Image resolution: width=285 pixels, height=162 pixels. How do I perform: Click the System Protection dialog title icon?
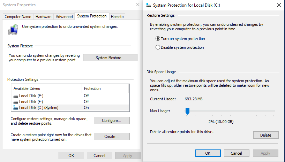149,5
